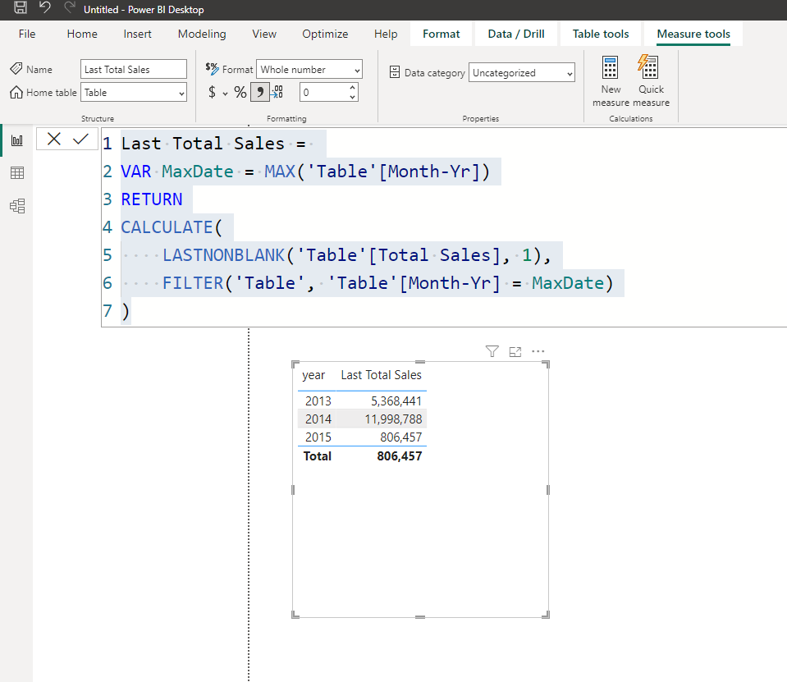Screen dimensions: 787x682
Task: Select the 2015 year cell
Action: 318,437
